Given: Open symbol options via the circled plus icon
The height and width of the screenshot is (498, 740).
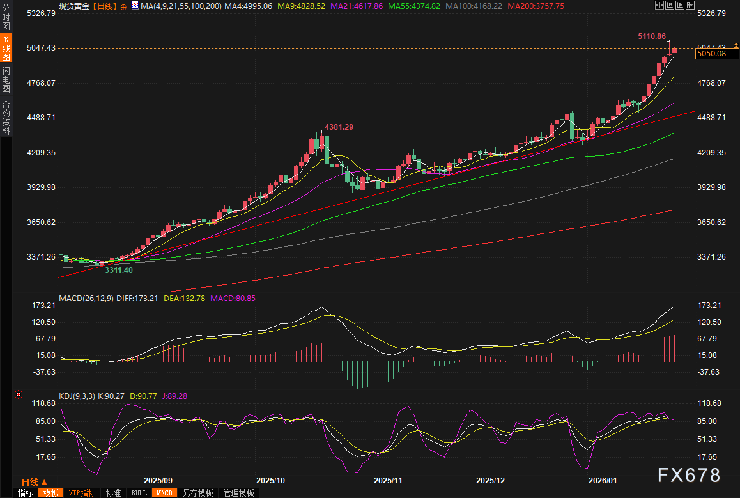Looking at the screenshot, I should pyautogui.click(x=123, y=6).
